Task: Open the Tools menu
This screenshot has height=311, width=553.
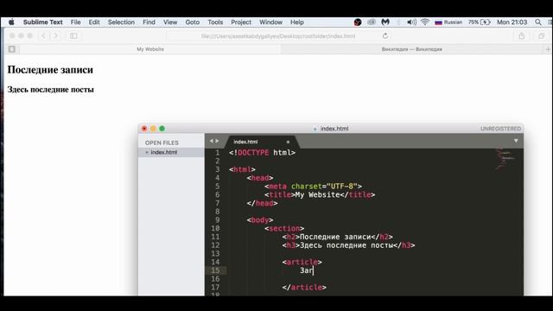Action: [215, 22]
